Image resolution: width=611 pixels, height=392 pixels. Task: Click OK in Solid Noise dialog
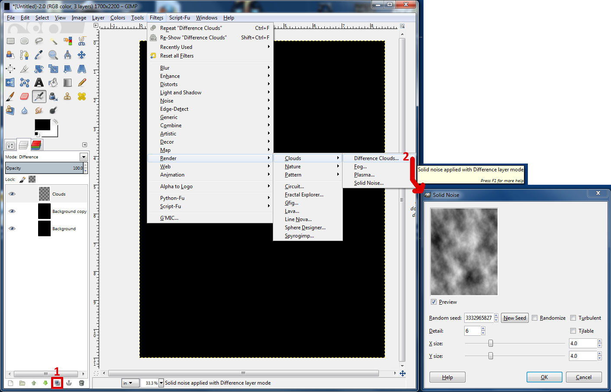(x=544, y=377)
